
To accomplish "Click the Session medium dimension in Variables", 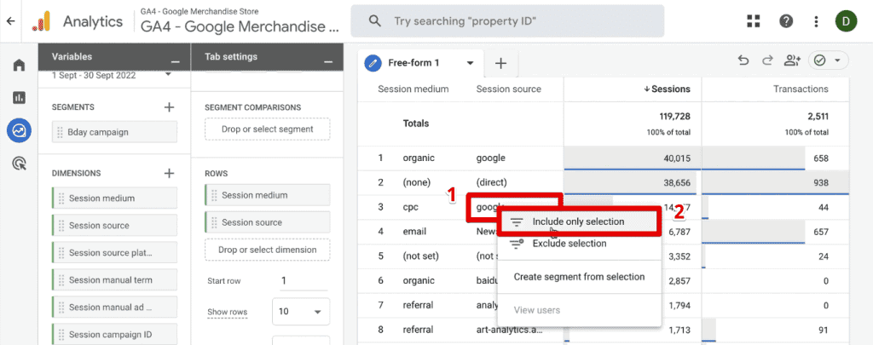I will coord(115,198).
